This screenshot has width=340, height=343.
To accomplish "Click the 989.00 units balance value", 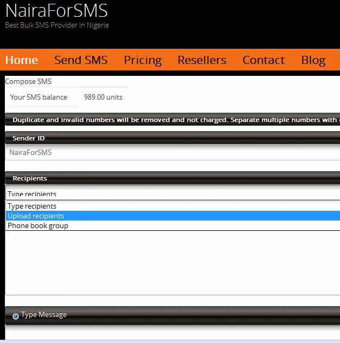I will pos(103,97).
